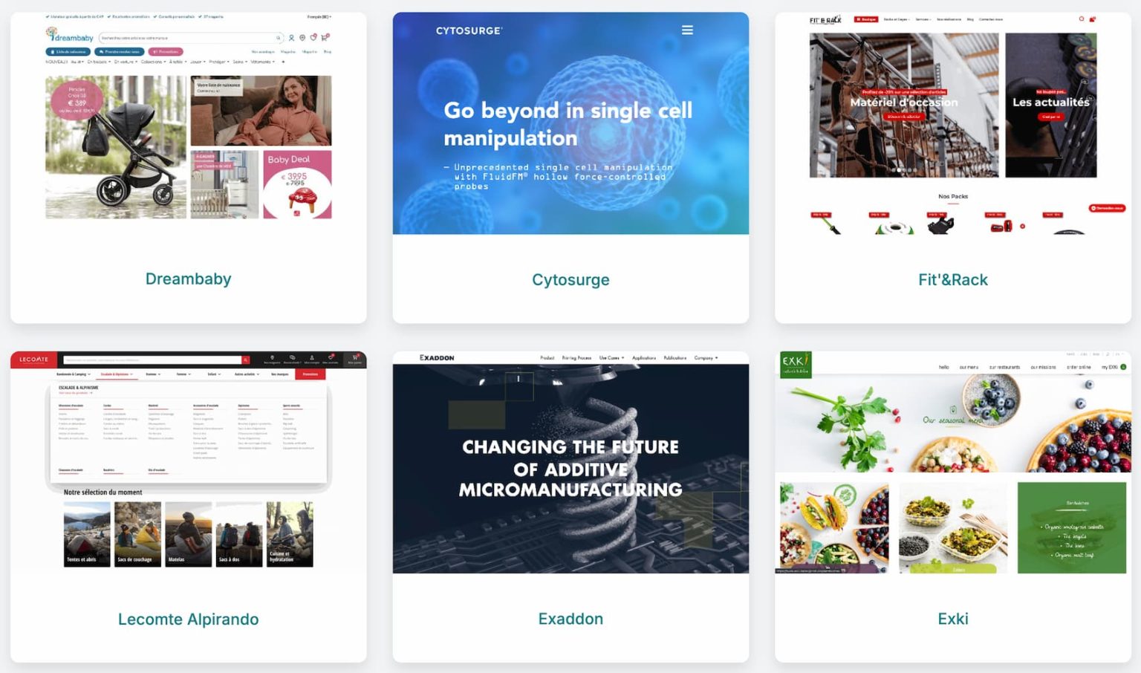Expand the Company dropdown in Exaddon preview
1141x673 pixels.
click(x=706, y=358)
